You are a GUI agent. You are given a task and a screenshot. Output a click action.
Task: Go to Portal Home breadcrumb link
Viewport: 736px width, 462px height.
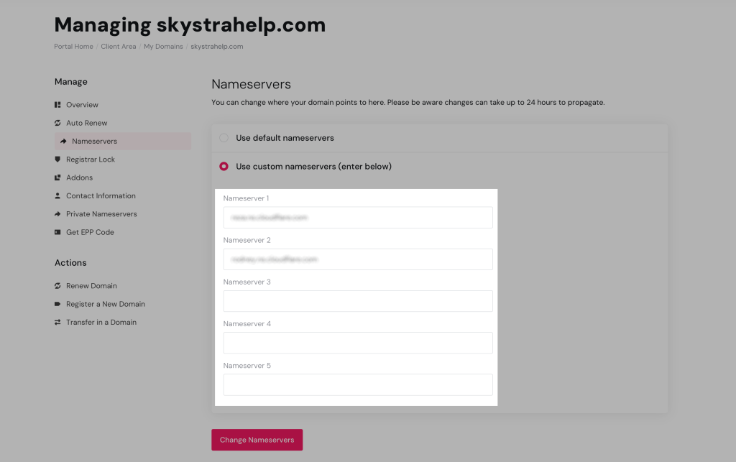tap(73, 47)
